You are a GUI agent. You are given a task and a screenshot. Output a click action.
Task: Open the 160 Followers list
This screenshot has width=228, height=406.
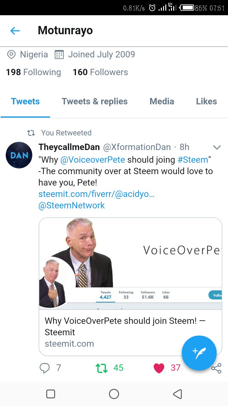tap(100, 72)
